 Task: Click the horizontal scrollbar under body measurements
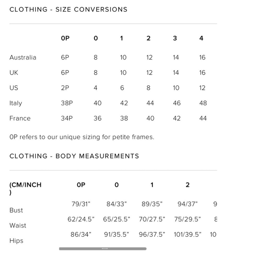pyautogui.click(x=103, y=248)
